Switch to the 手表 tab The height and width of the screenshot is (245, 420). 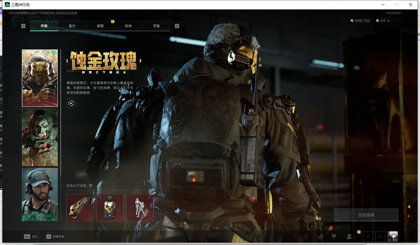click(x=157, y=26)
